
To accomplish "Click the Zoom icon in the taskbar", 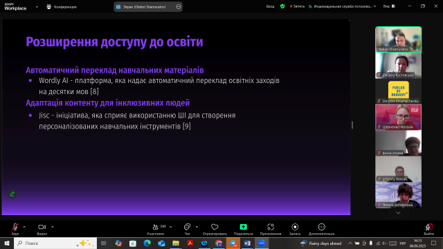I will point(262,243).
